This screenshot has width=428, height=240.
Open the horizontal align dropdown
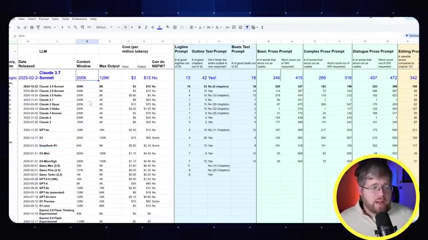click(x=193, y=27)
